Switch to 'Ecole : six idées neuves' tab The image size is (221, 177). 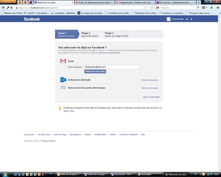95,2
